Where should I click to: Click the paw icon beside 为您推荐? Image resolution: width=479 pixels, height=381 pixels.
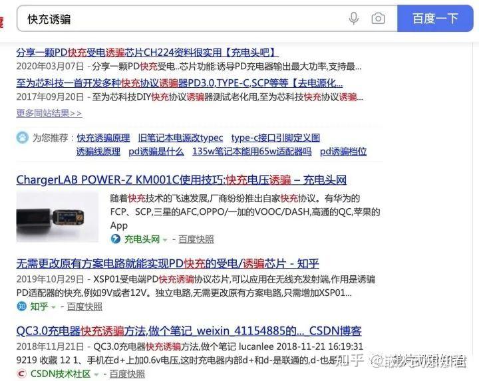point(23,138)
